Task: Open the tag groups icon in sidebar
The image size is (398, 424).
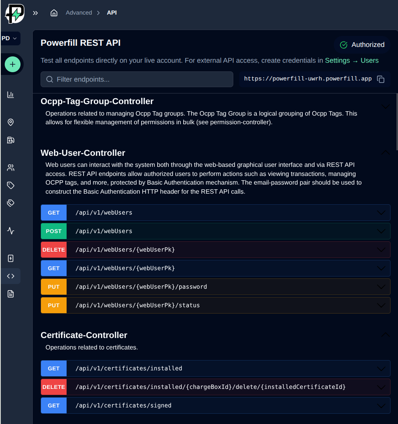Action: pyautogui.click(x=10, y=203)
